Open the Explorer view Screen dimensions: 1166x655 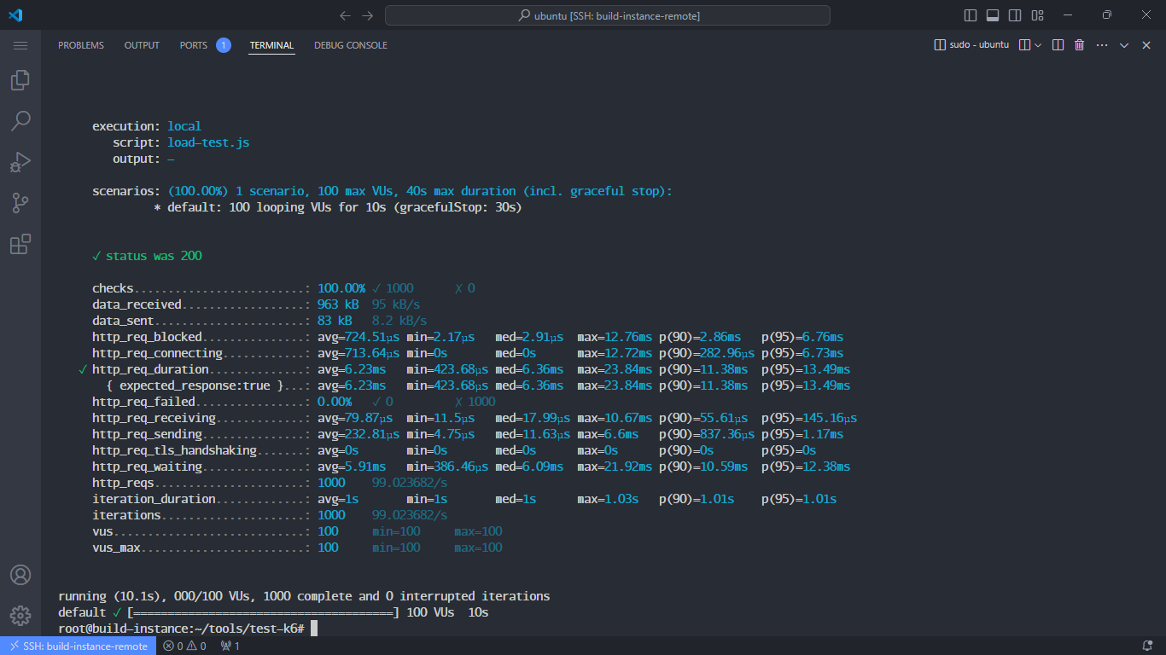tap(20, 80)
